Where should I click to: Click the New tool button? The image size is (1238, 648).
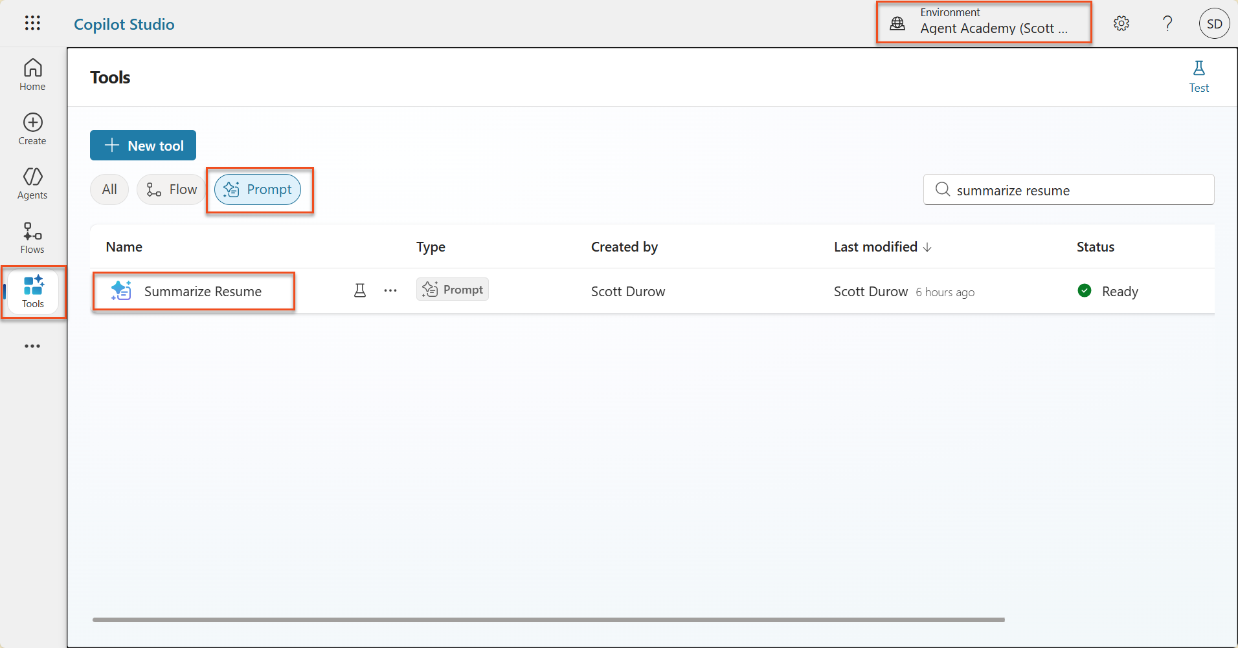[x=143, y=146]
